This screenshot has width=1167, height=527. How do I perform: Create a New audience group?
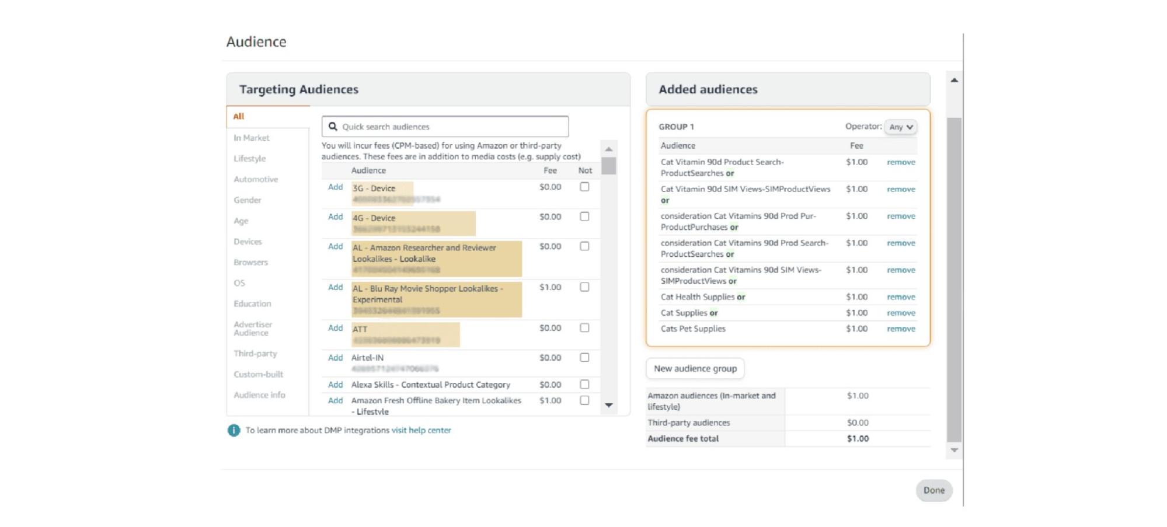point(695,368)
